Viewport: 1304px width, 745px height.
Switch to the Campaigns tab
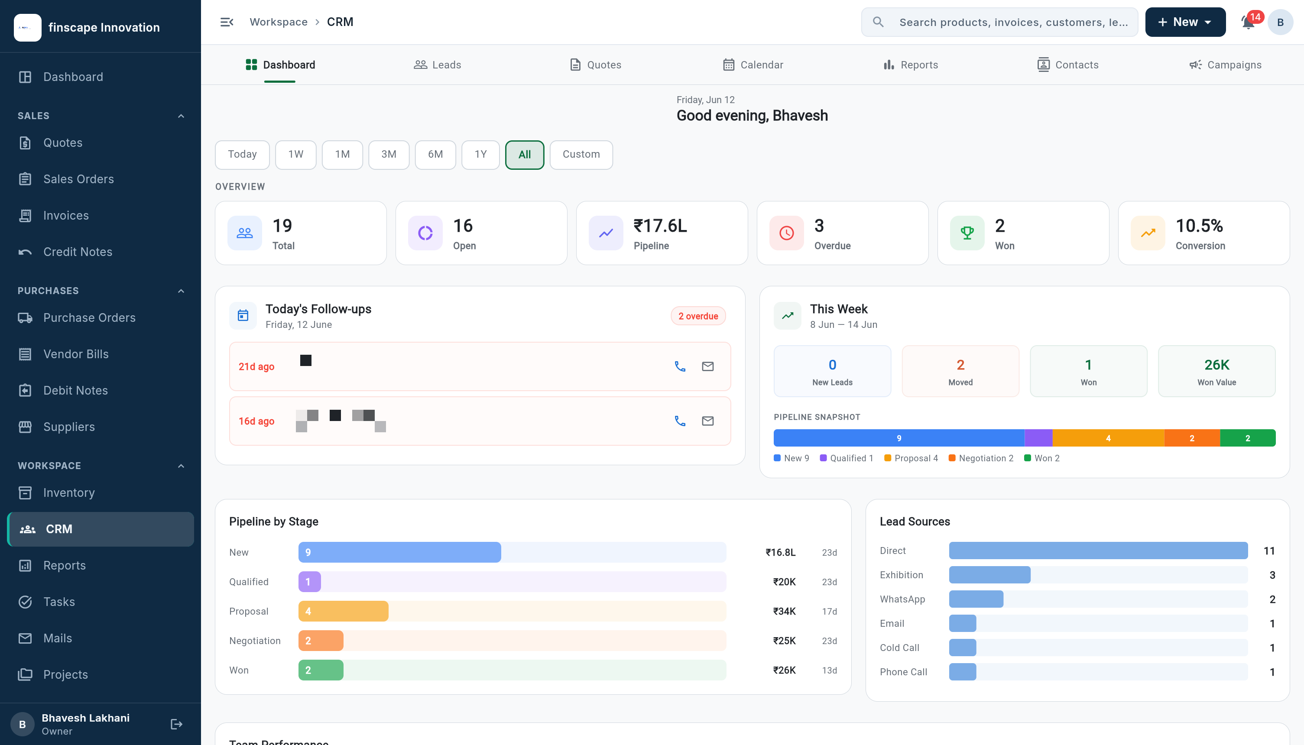pyautogui.click(x=1225, y=65)
